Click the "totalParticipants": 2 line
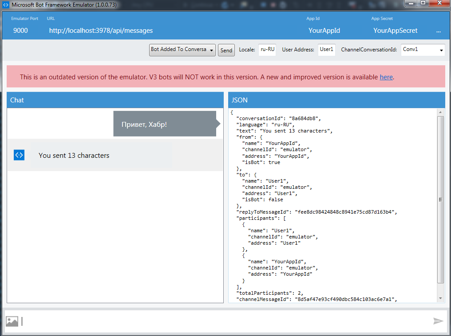The height and width of the screenshot is (336, 451). tap(269, 293)
